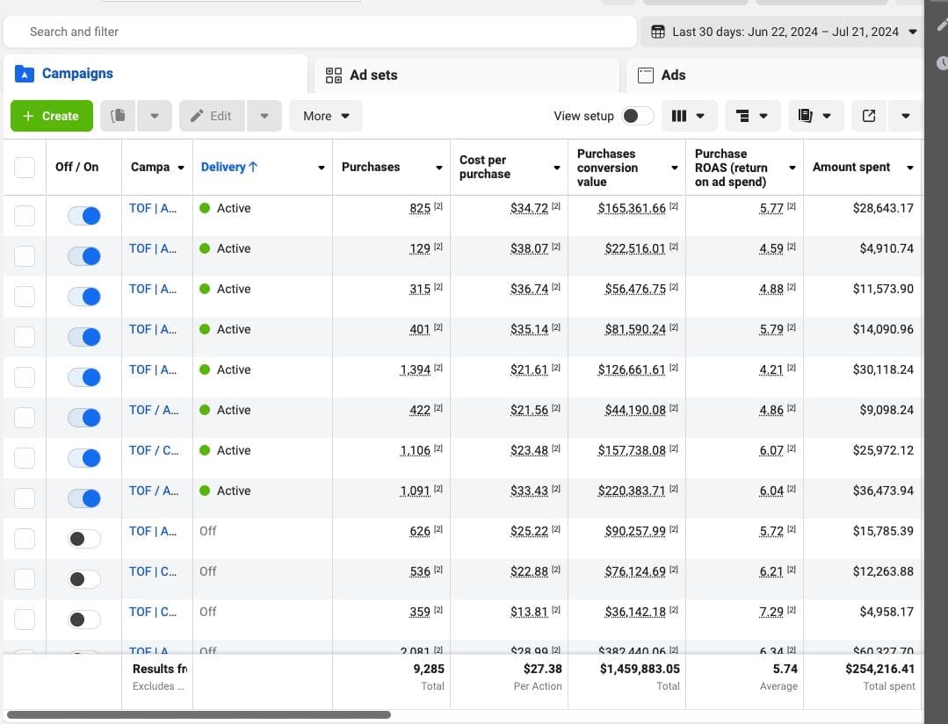Open campaign link with 1,394 purchases

pyautogui.click(x=153, y=369)
